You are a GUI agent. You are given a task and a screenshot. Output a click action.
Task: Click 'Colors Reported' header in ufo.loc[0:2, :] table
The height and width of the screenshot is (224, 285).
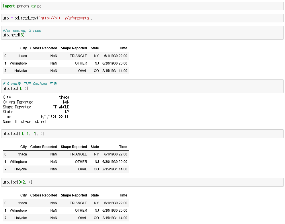(x=44, y=195)
